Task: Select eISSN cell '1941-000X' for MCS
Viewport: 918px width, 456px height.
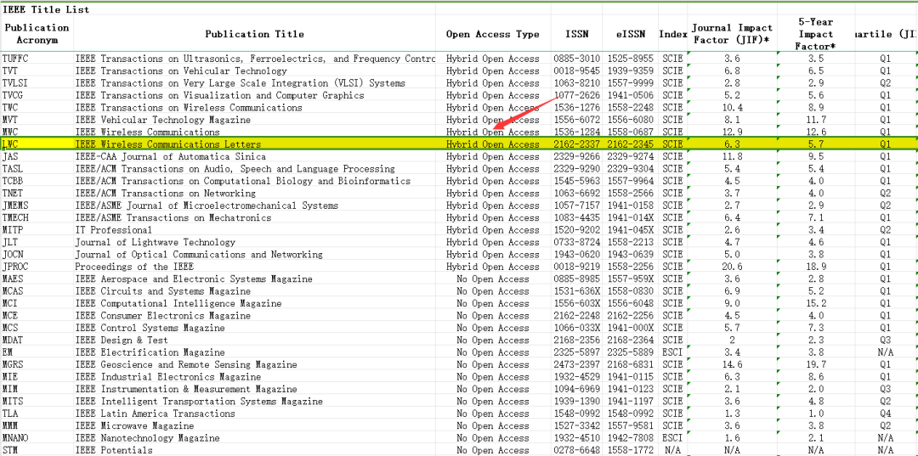Action: click(x=631, y=328)
